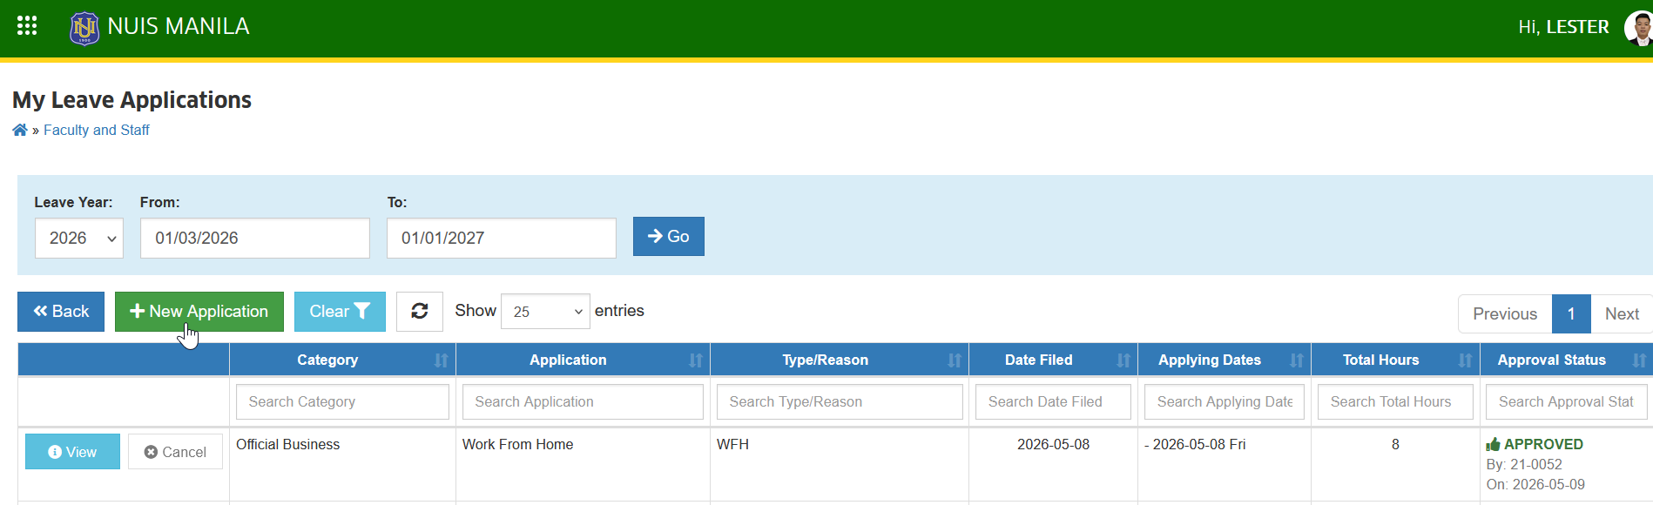The image size is (1653, 505).
Task: Click the NU Manila school logo
Action: (x=84, y=28)
